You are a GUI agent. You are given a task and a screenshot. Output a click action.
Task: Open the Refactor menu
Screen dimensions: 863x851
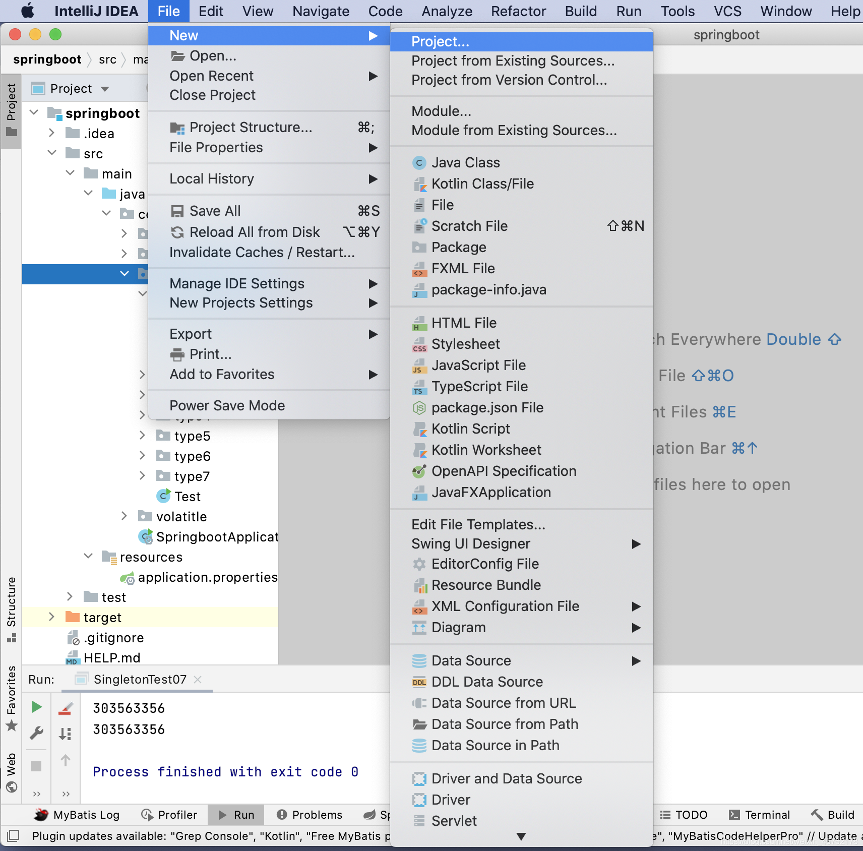(518, 11)
